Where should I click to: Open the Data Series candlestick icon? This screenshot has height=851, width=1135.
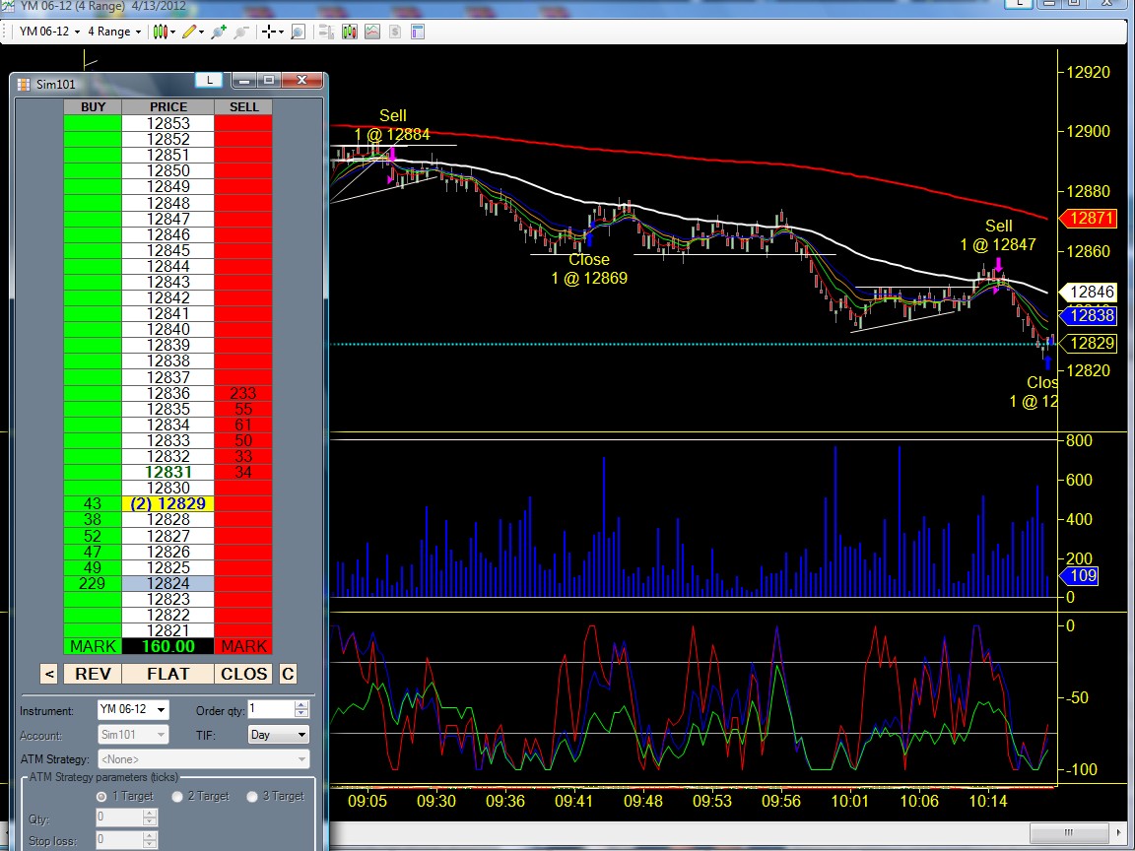[x=350, y=32]
